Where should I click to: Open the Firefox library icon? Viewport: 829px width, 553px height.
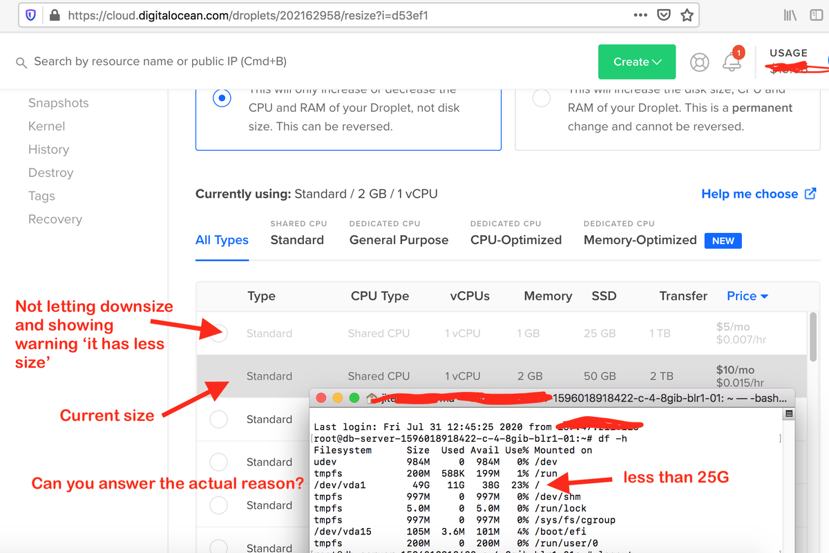(790, 15)
